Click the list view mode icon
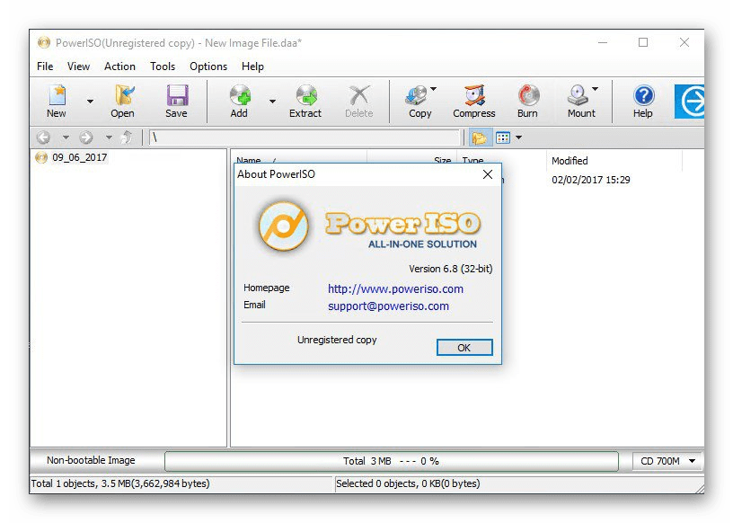The image size is (733, 523). [503, 137]
